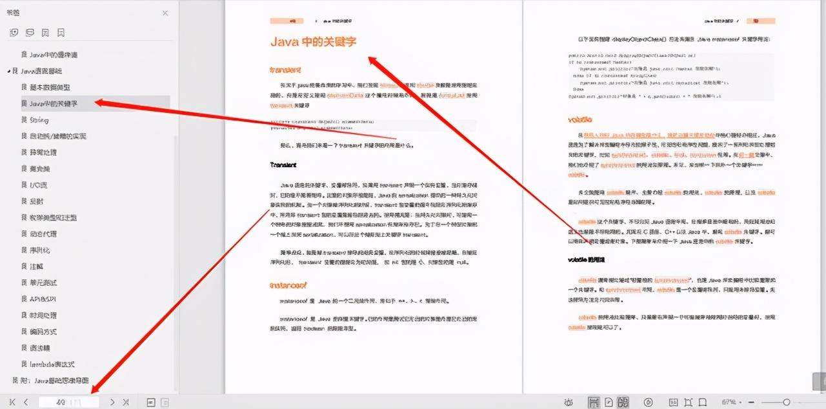This screenshot has height=409, width=826.
Task: Toggle eye protection mode icon
Action: pyautogui.click(x=569, y=402)
